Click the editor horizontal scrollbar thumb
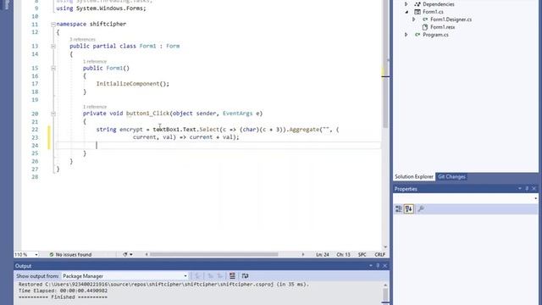542x305 pixels. [x=213, y=254]
